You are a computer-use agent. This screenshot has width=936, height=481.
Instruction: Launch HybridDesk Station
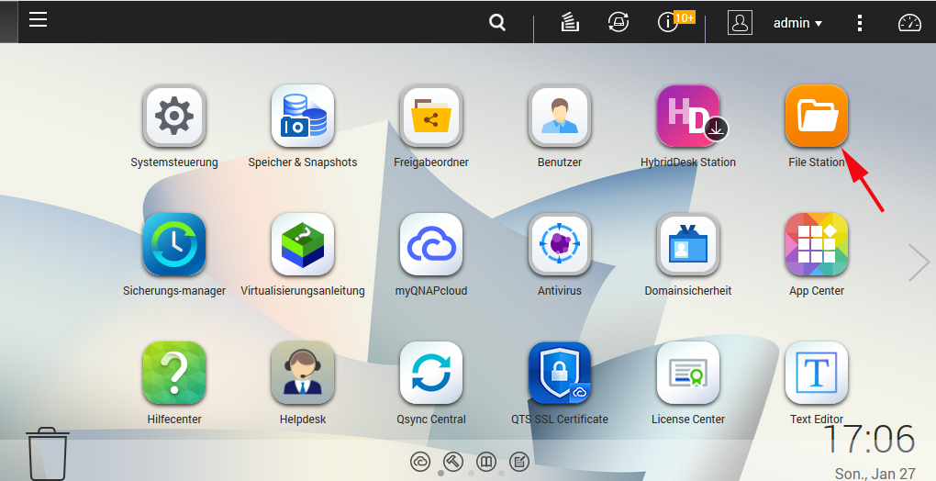tap(688, 116)
